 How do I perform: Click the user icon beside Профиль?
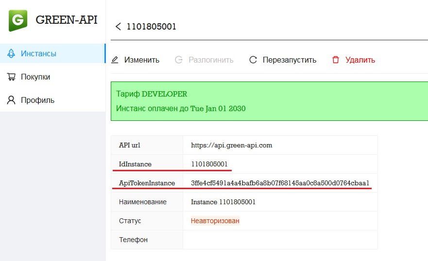point(11,100)
